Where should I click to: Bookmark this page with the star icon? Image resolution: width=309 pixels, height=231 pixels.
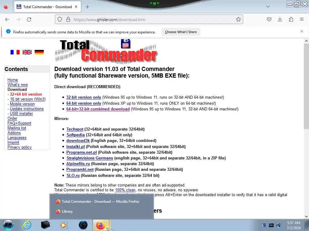[x=238, y=20]
